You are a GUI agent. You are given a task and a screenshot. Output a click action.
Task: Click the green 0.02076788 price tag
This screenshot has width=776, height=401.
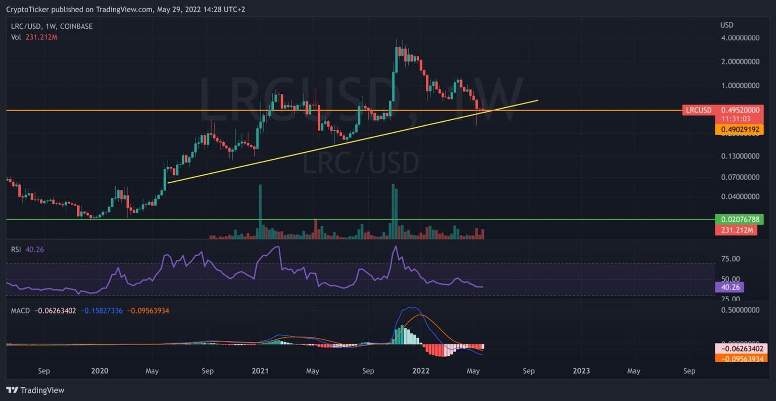pyautogui.click(x=739, y=219)
